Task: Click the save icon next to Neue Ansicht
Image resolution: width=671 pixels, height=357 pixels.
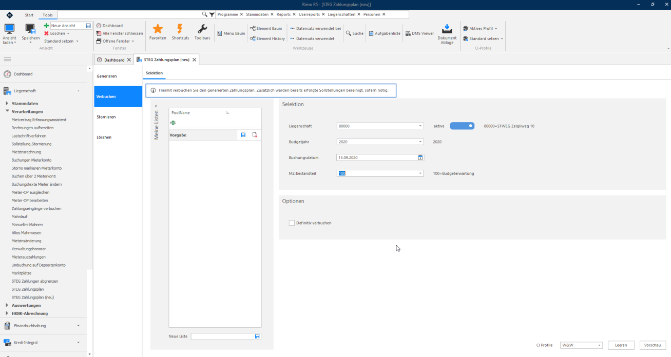Action: click(x=88, y=26)
